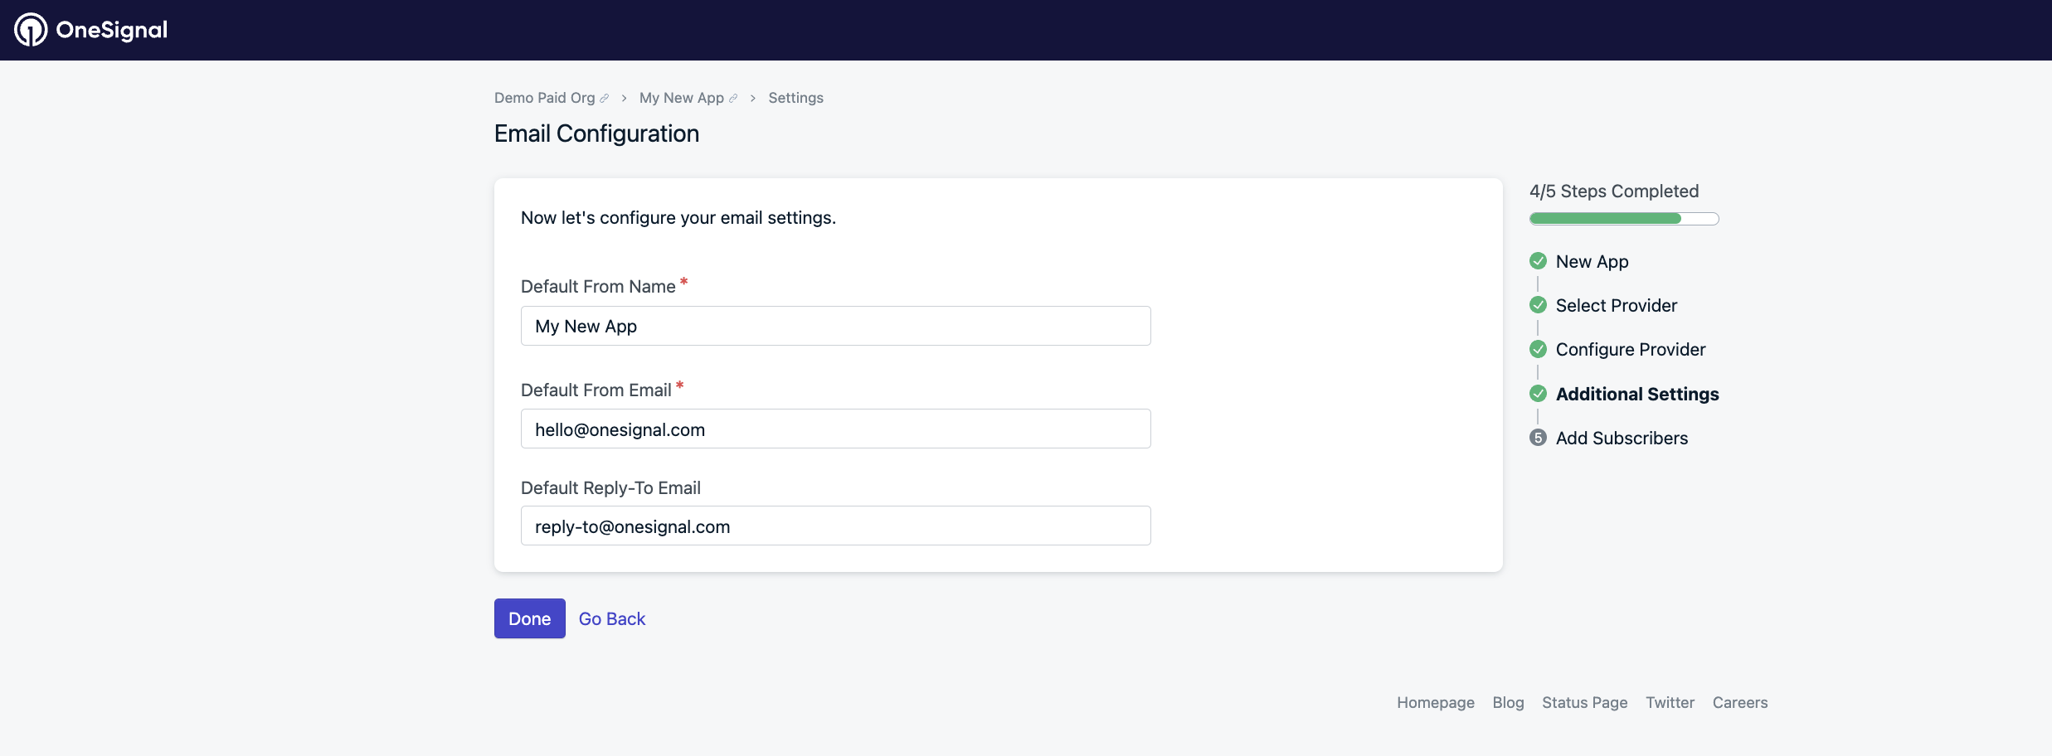Focus the Default From Email field

click(x=835, y=429)
